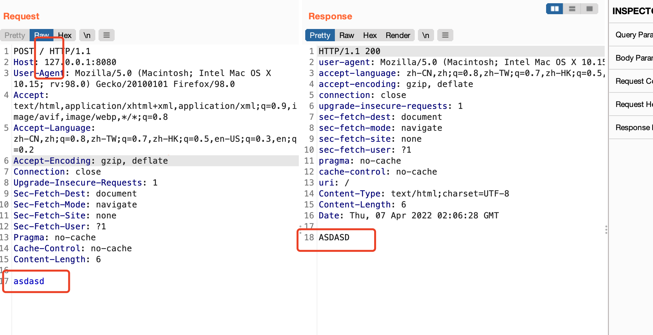653x335 pixels.
Task: Click sec-fetch-site: none in response
Action: coord(370,139)
